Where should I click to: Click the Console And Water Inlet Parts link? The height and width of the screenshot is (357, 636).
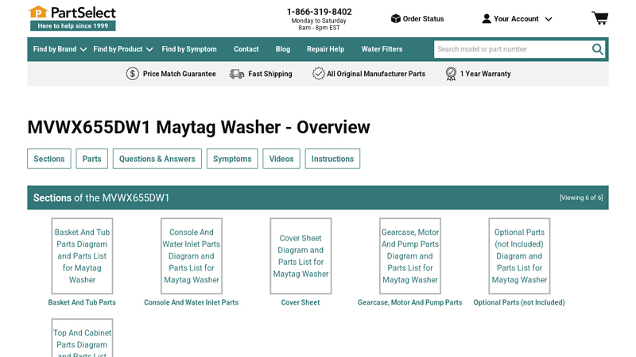(x=191, y=302)
